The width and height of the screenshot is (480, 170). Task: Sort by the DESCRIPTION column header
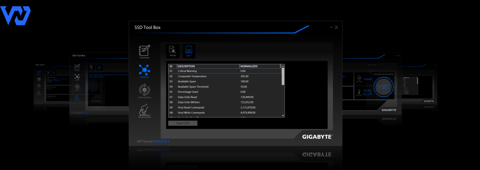click(208, 66)
